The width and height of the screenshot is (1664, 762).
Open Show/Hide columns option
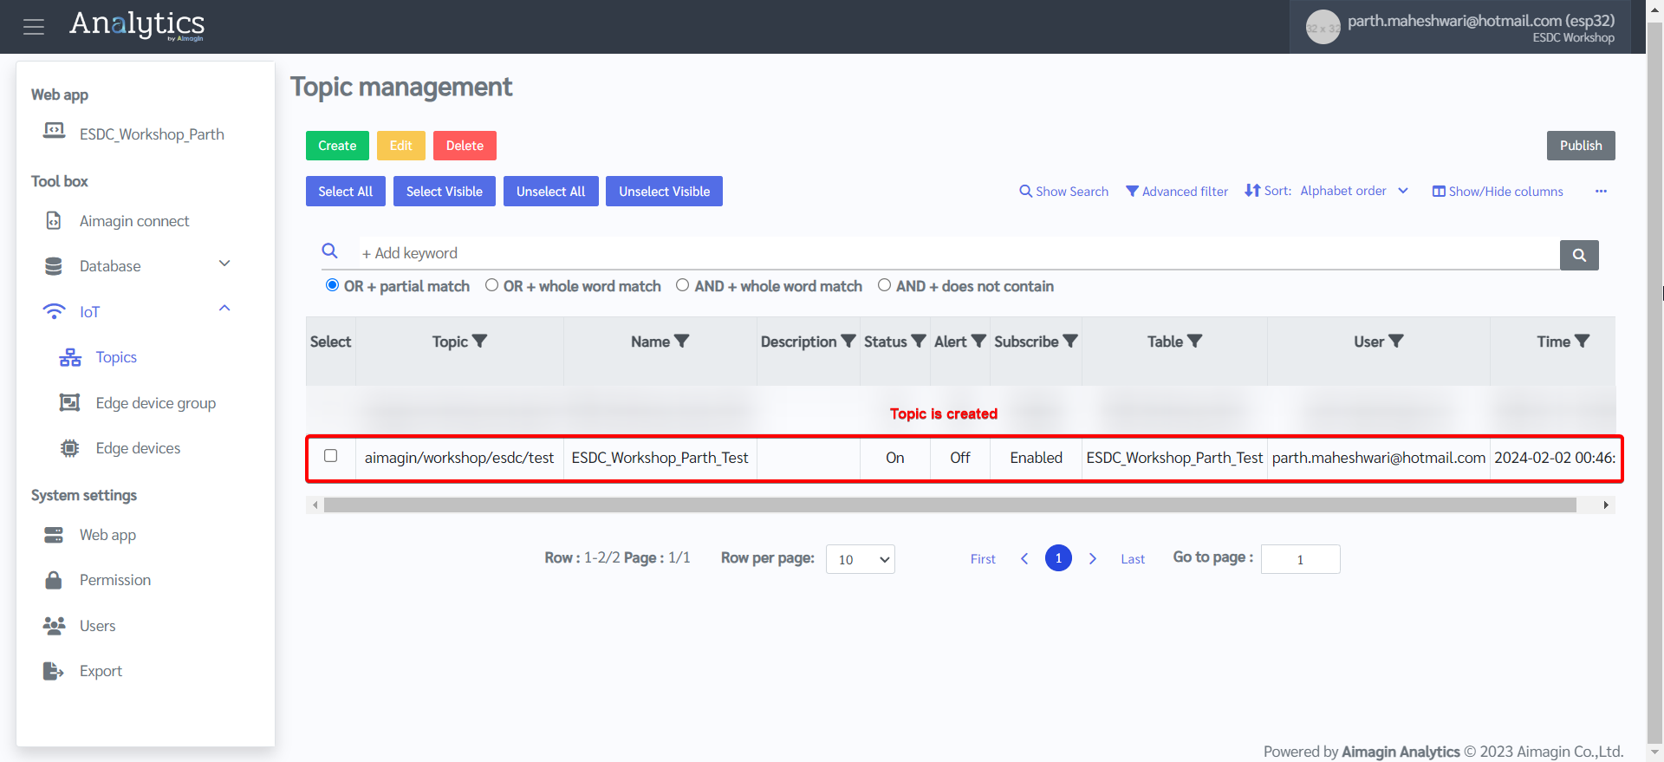[x=1498, y=192]
